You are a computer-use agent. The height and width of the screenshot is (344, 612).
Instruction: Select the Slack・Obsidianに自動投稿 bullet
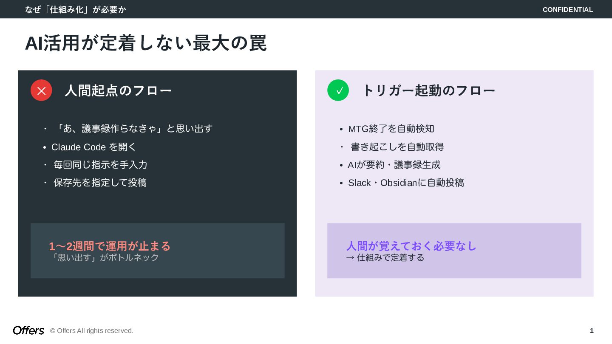[406, 183]
